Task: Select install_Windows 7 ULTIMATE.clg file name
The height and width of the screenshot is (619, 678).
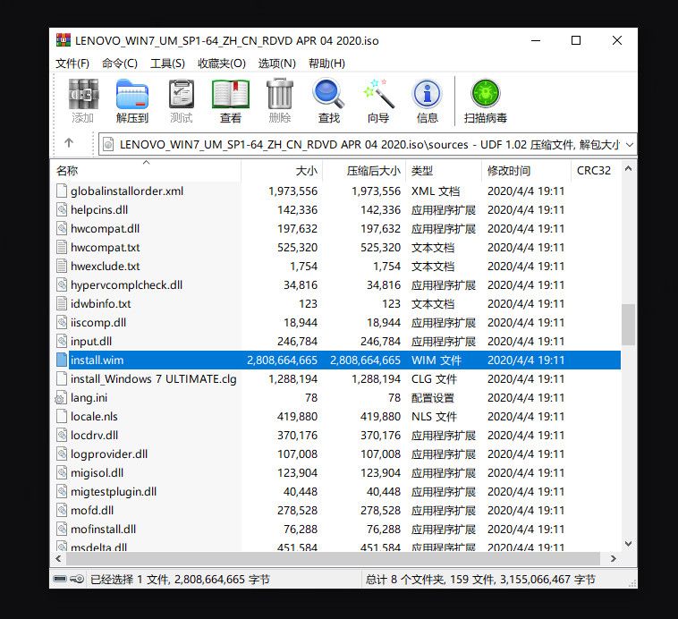Action: [x=154, y=379]
